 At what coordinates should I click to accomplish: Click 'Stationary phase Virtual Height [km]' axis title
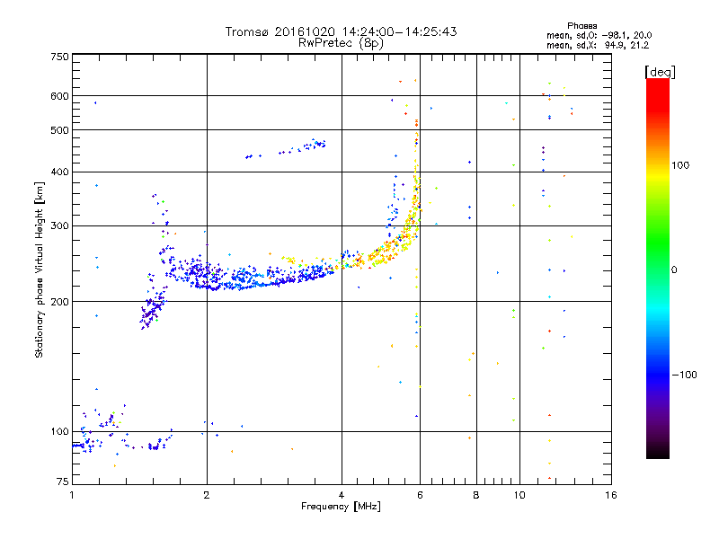pos(40,269)
